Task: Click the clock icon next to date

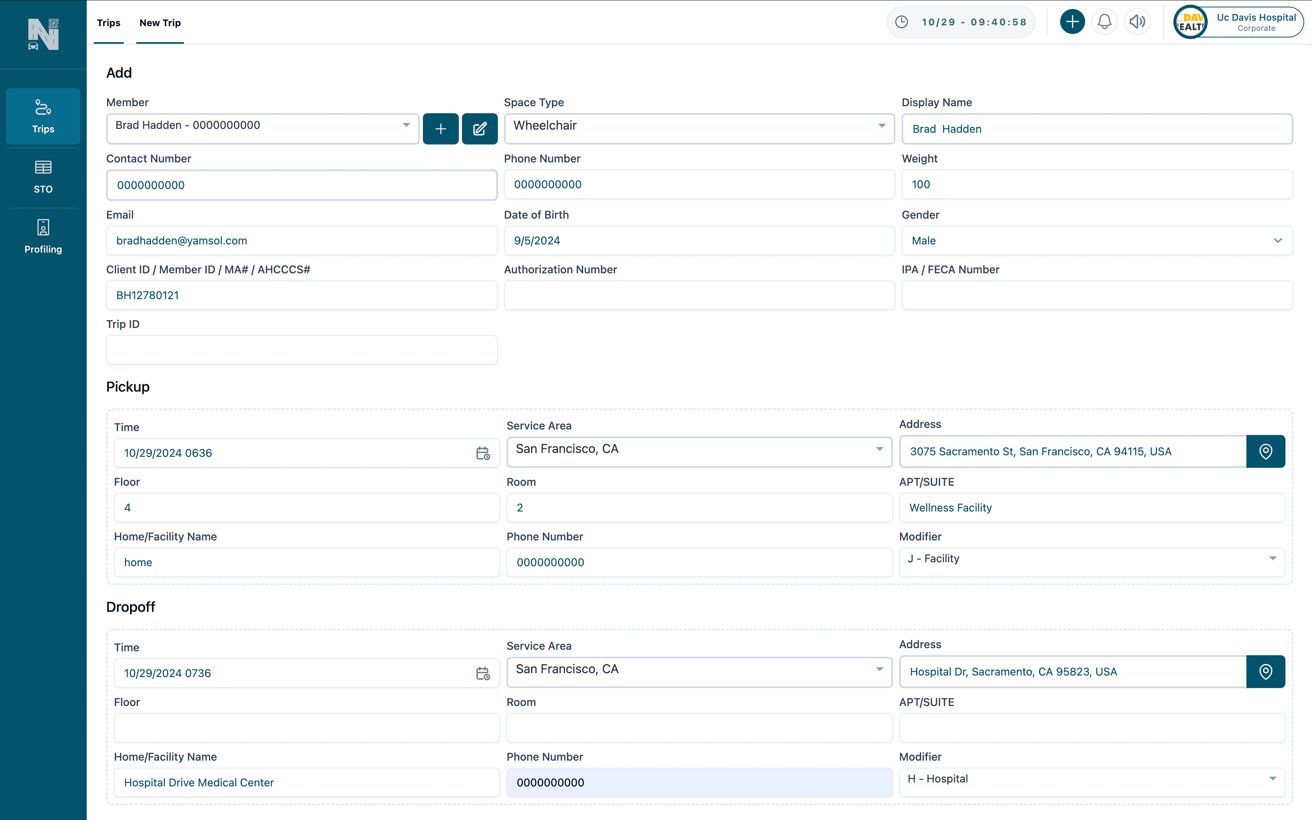Action: coord(902,22)
